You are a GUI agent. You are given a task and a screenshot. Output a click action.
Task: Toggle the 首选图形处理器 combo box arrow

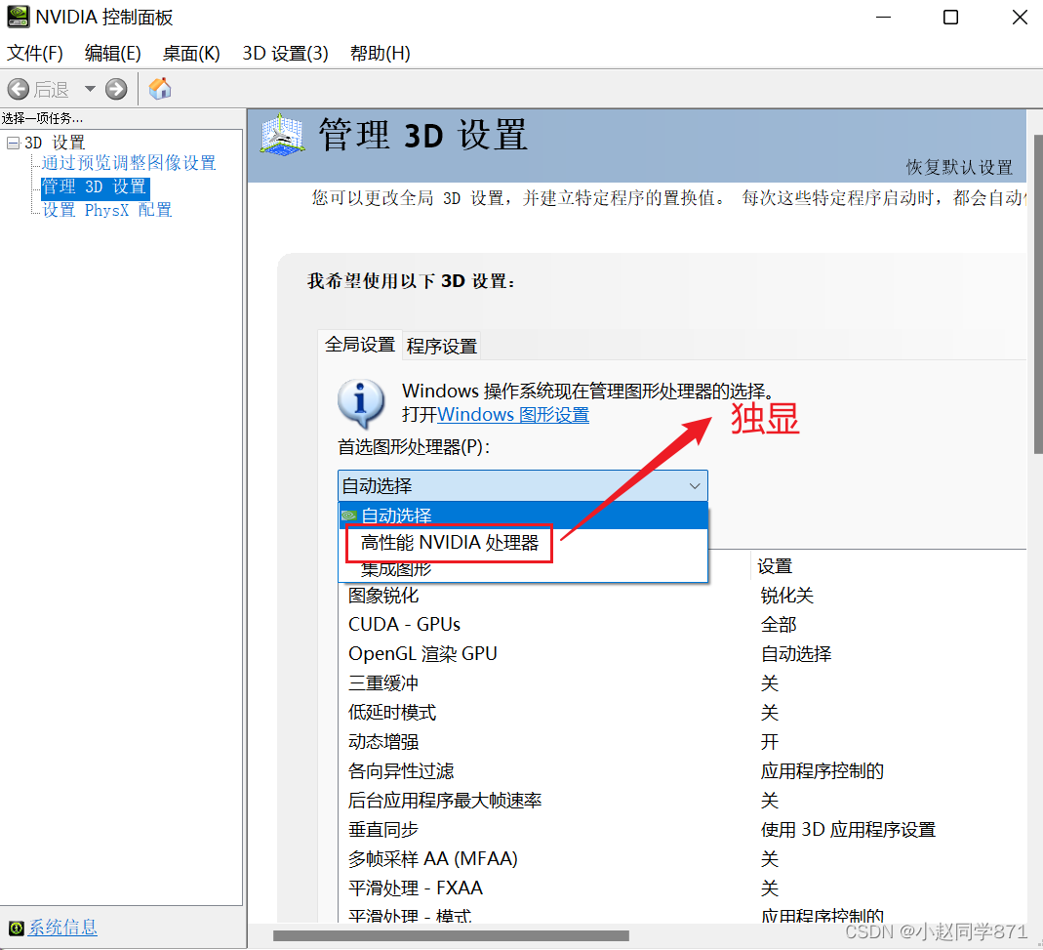[x=695, y=486]
